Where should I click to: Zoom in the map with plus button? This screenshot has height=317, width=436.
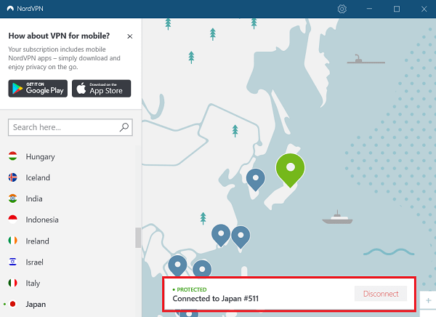click(x=428, y=300)
